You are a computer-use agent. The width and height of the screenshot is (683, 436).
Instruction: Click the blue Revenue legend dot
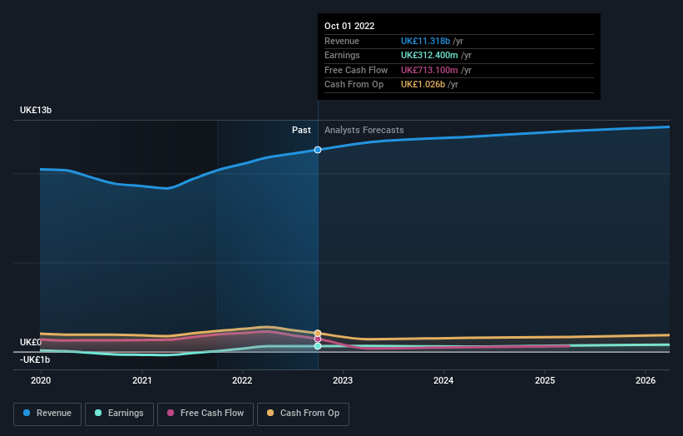27,413
